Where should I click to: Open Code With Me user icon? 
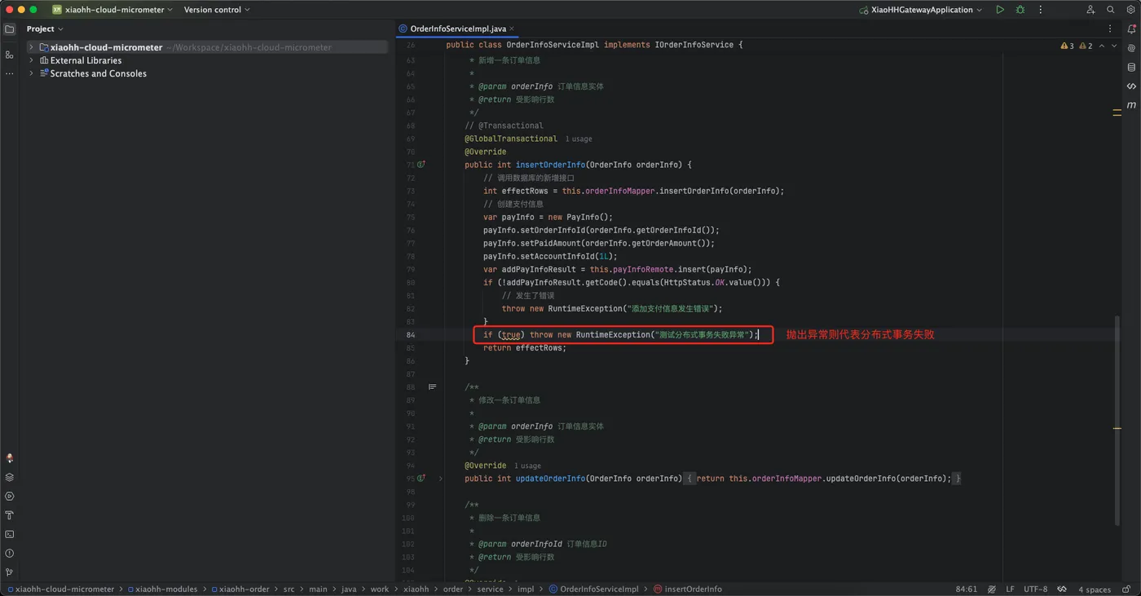point(1090,10)
